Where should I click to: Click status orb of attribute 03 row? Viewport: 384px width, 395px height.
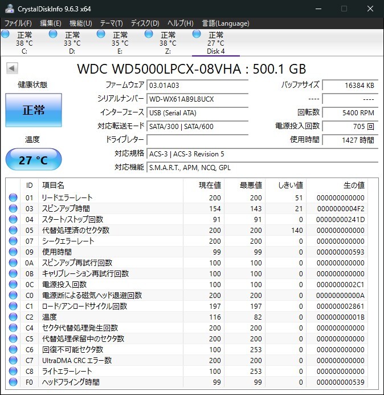point(13,208)
